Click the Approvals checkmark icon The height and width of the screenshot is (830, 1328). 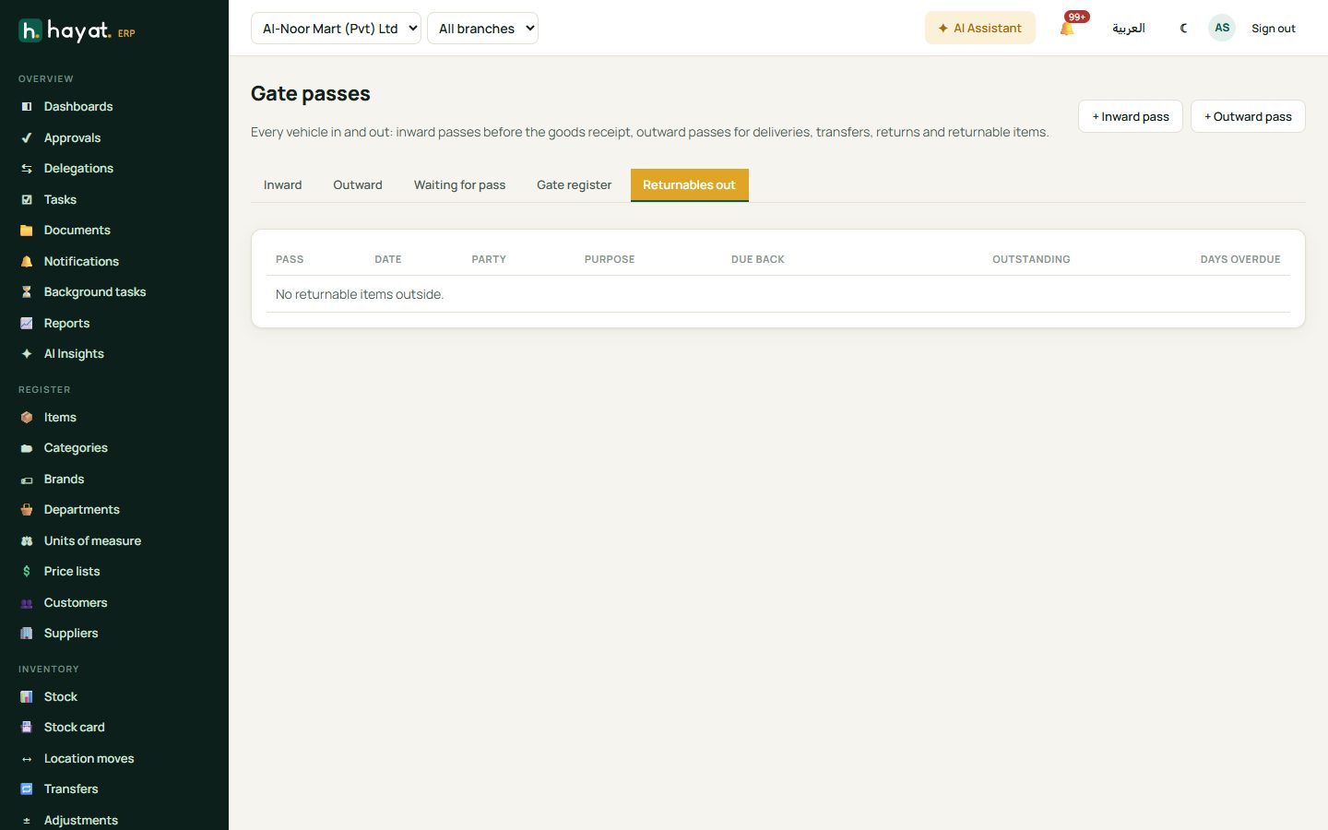[x=27, y=138]
